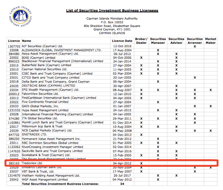Image resolution: width=223 pixels, height=190 pixels.
Task: Click licence date 04-Apr-2012
Action: tap(122, 163)
